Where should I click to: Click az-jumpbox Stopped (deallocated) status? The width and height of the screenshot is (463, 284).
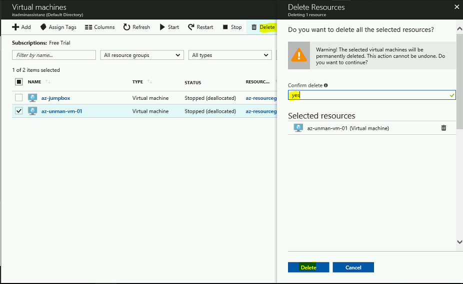210,98
